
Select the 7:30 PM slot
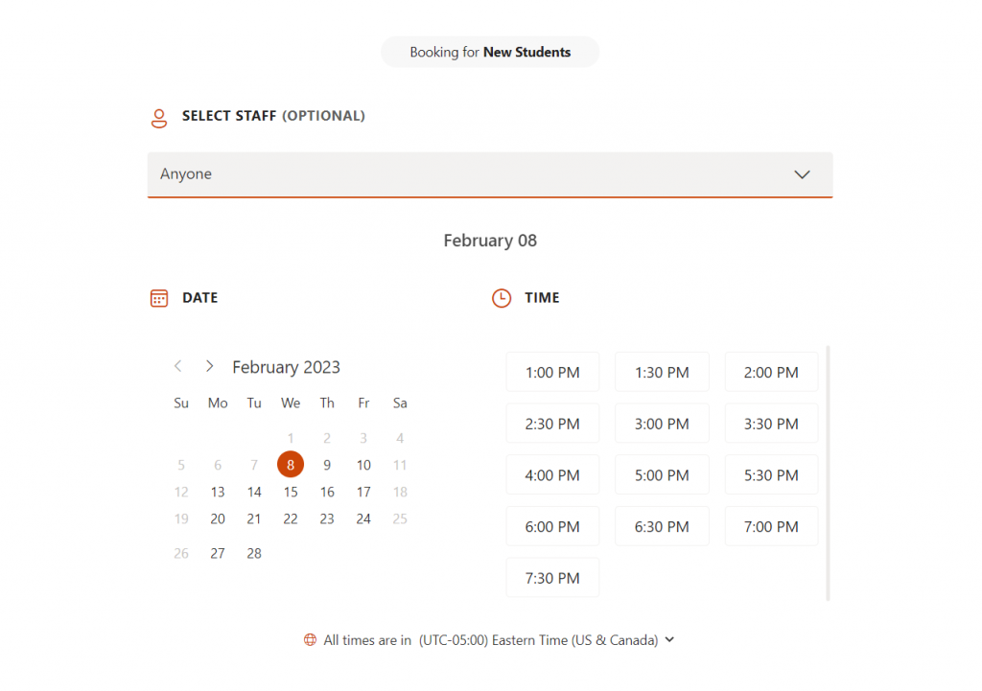552,577
